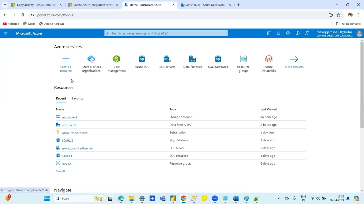
Task: Show hidden icons in system tray
Action: pos(279,199)
